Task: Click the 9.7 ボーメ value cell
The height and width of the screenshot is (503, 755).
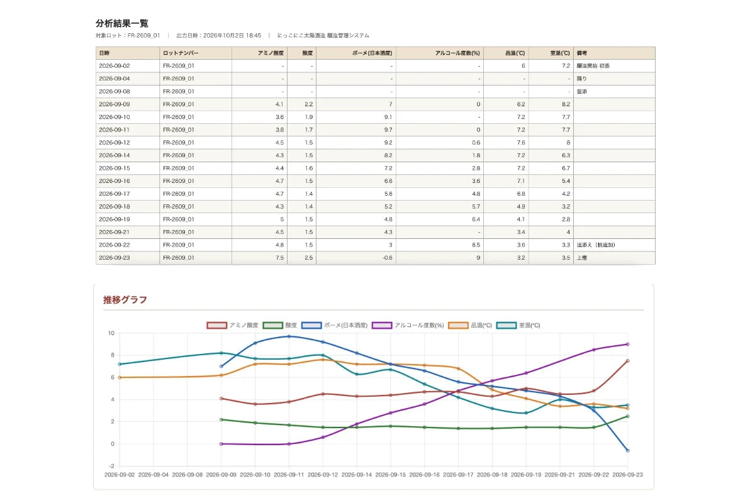Action: (356, 130)
